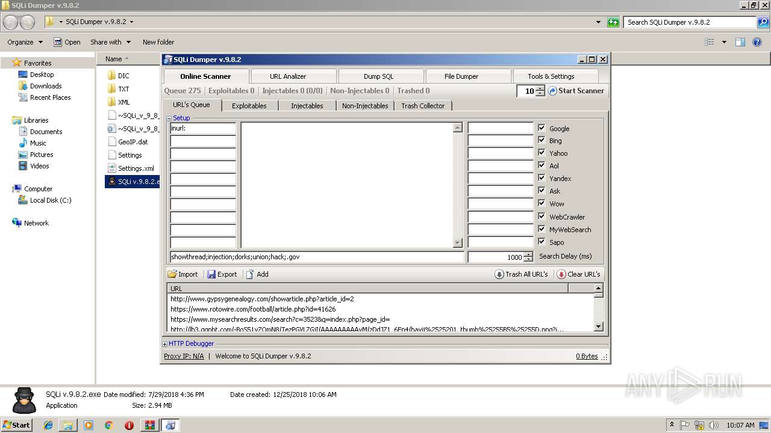Open the address bar history dropdown

[598, 22]
